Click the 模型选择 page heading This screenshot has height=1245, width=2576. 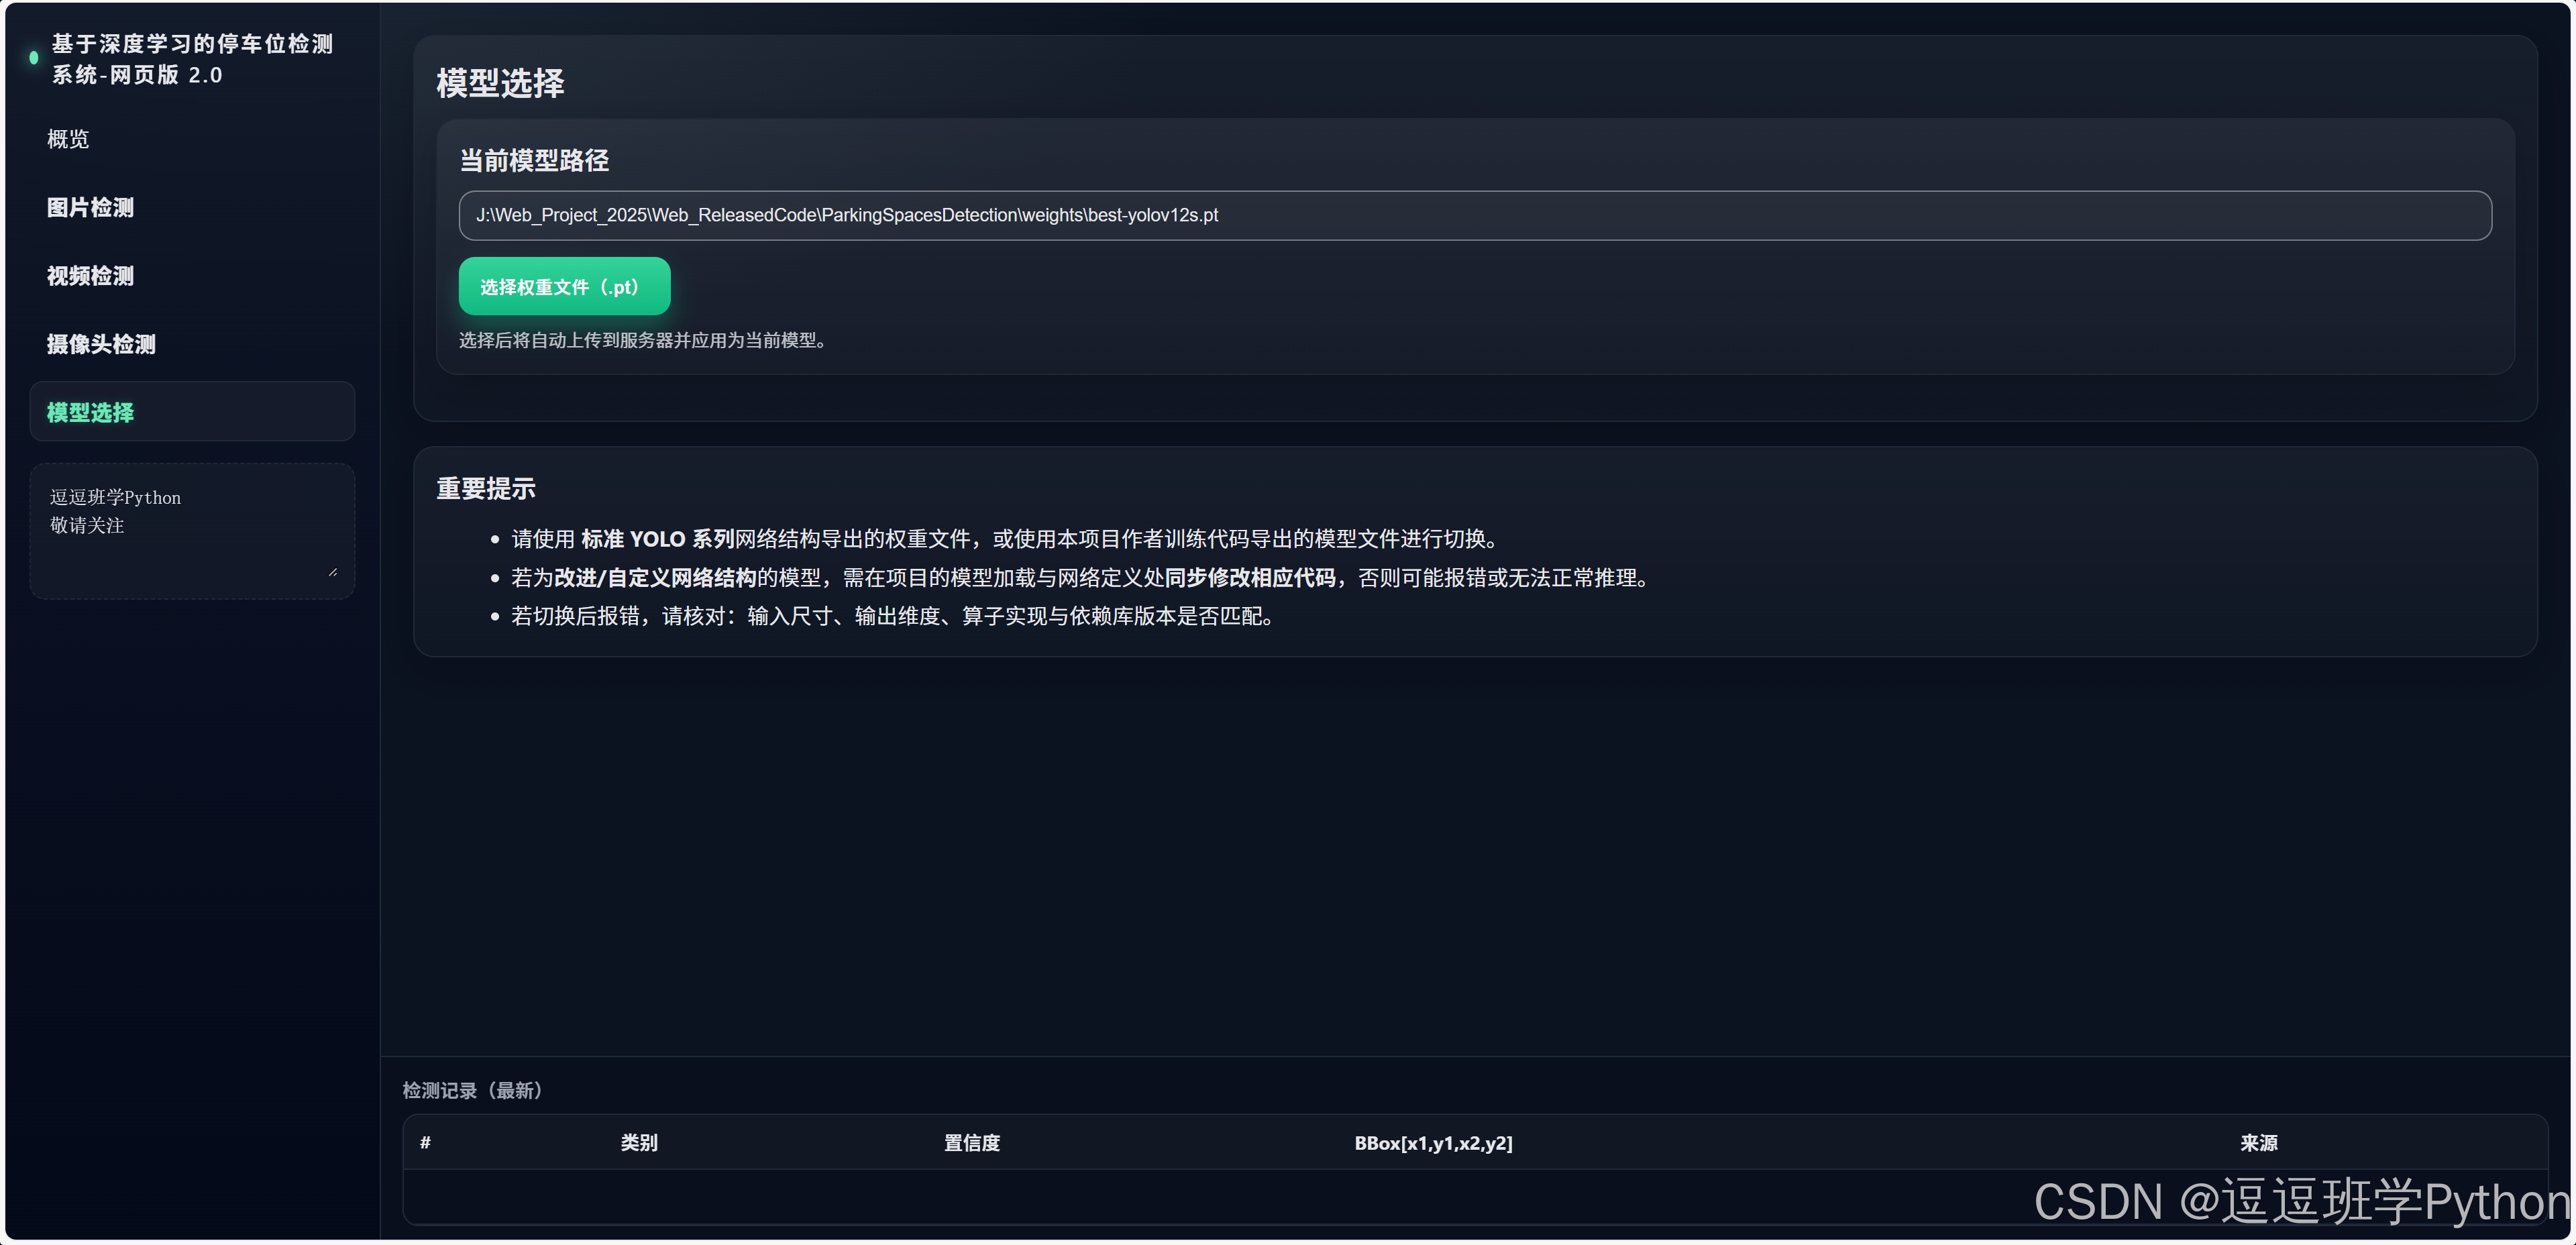click(x=500, y=83)
